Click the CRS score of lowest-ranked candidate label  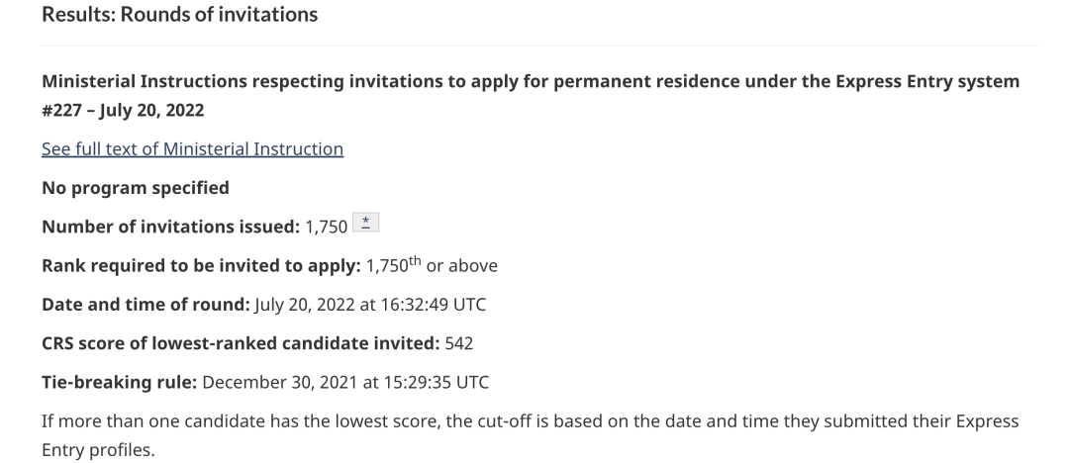tap(241, 343)
